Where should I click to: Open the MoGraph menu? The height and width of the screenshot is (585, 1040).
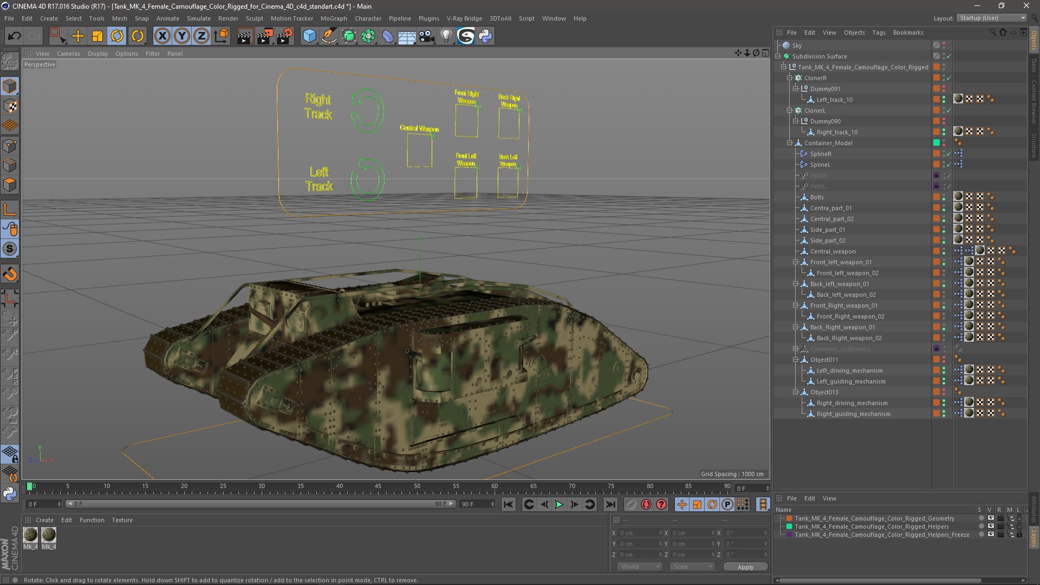tap(334, 18)
